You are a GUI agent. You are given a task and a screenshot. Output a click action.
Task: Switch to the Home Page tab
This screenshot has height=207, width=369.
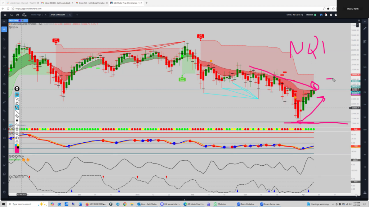[x=36, y=15]
